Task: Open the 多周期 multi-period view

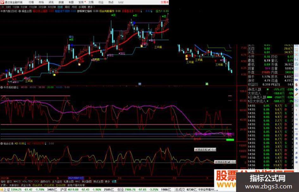Action: click(82, 7)
